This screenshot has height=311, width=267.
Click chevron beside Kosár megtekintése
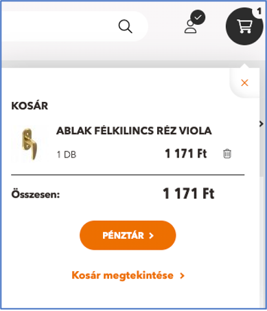click(x=182, y=276)
